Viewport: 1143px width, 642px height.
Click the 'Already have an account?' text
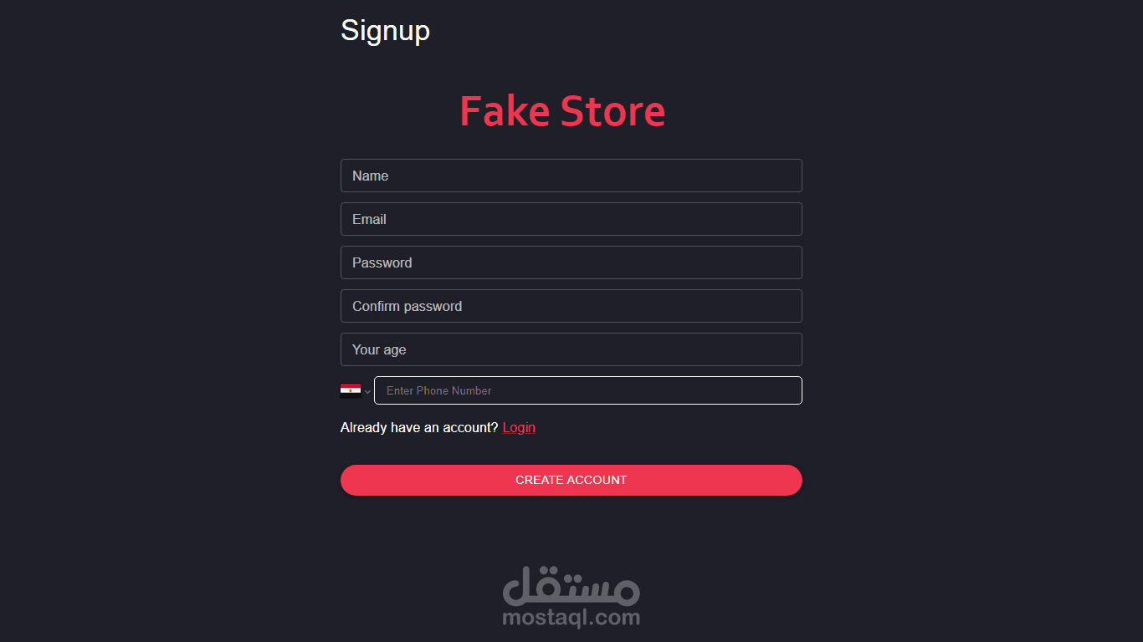(x=419, y=427)
